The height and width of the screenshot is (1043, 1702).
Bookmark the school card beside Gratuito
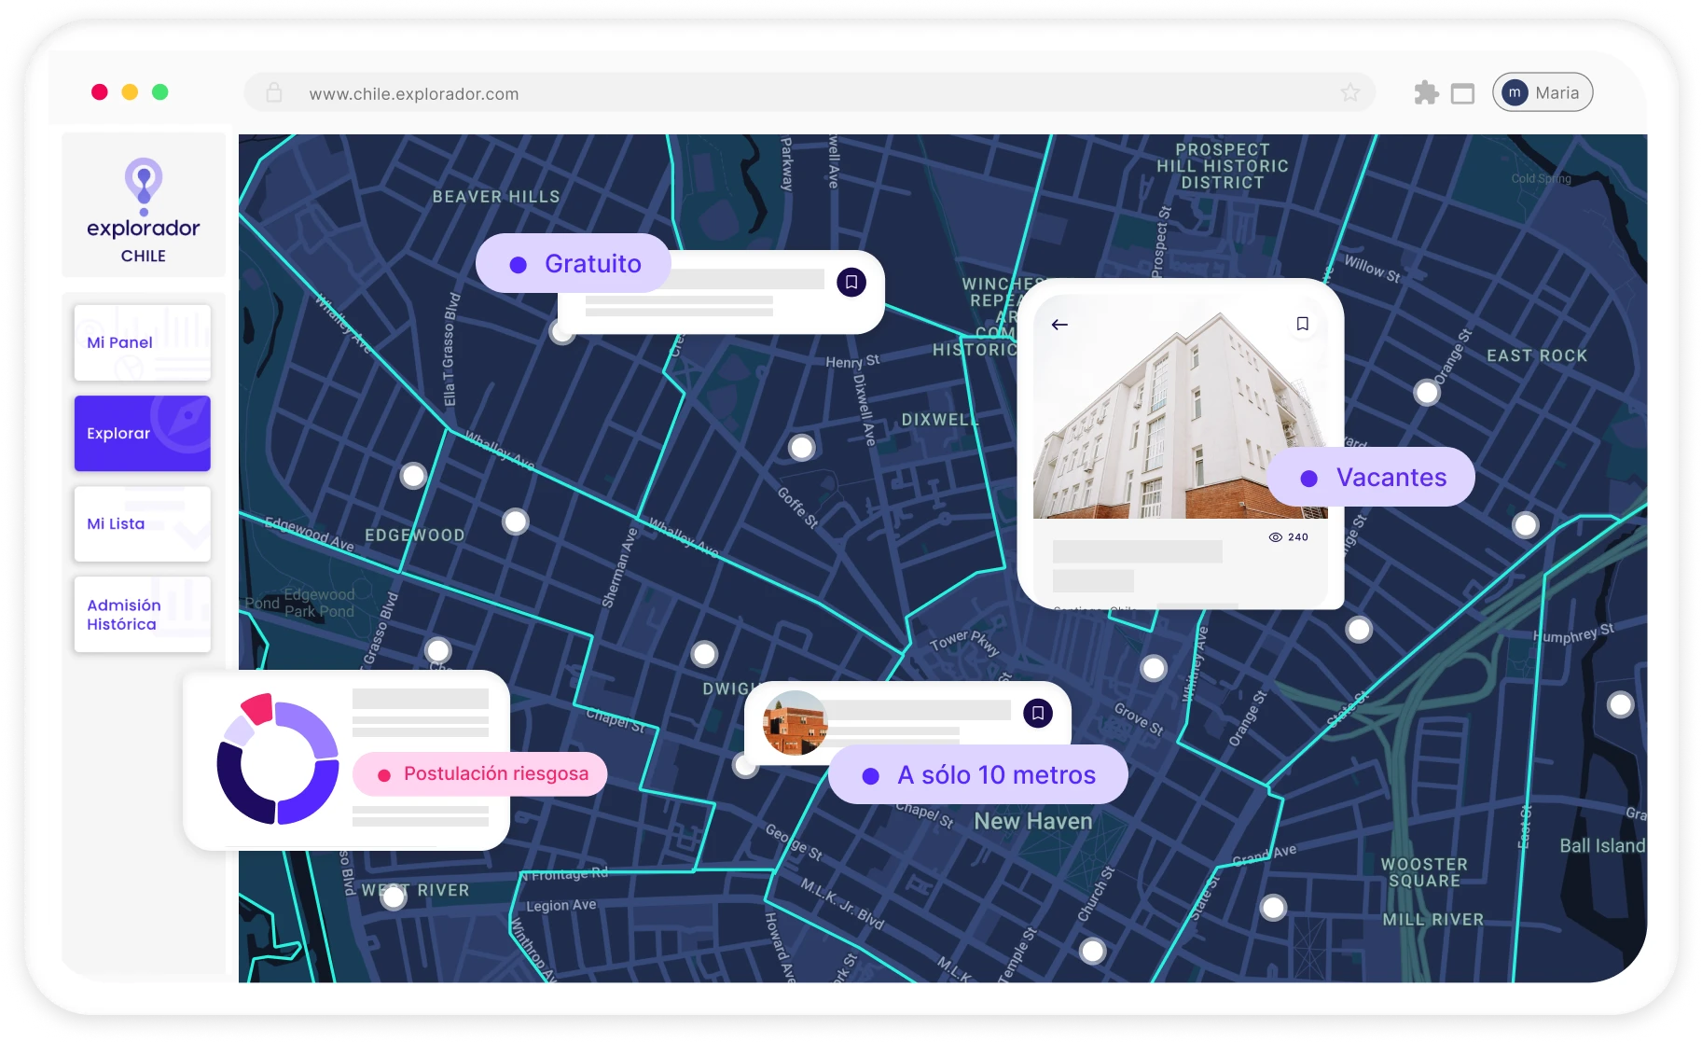[x=851, y=282]
